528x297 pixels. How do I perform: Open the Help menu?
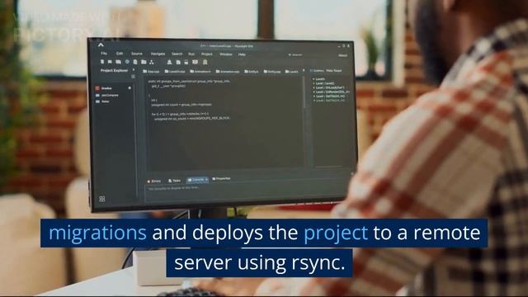[x=242, y=54]
